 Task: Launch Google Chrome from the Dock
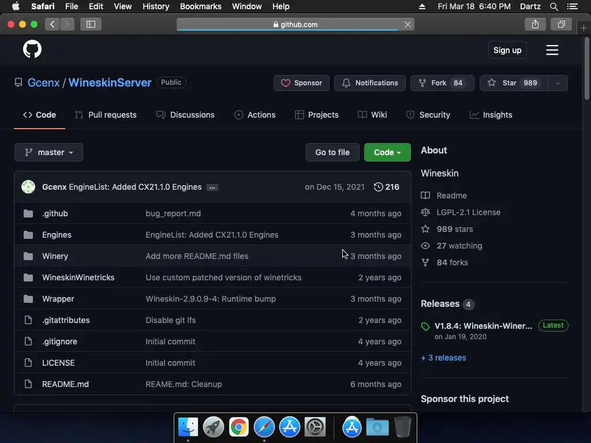239,427
